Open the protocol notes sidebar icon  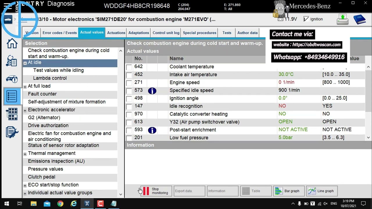pos(12,132)
